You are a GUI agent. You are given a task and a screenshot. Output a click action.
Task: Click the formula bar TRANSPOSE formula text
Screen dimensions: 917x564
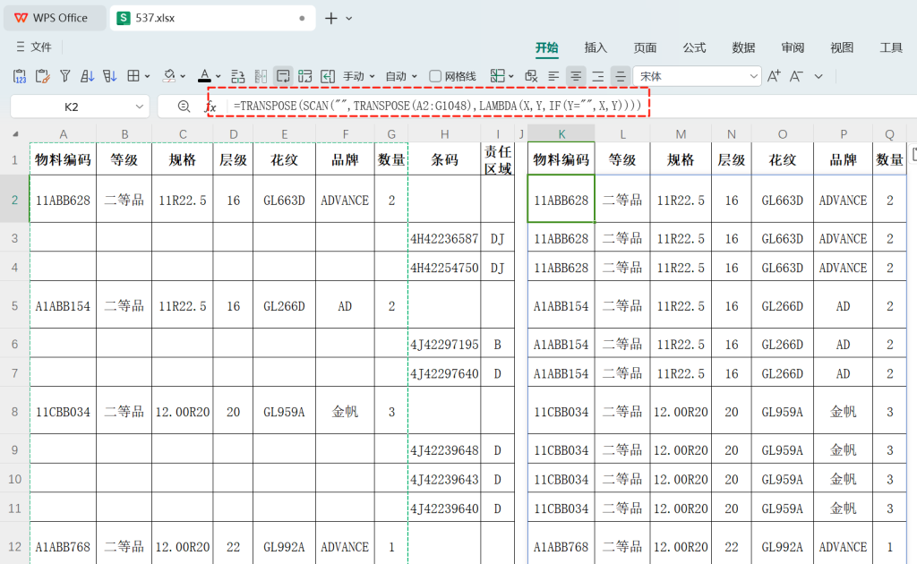[437, 106]
